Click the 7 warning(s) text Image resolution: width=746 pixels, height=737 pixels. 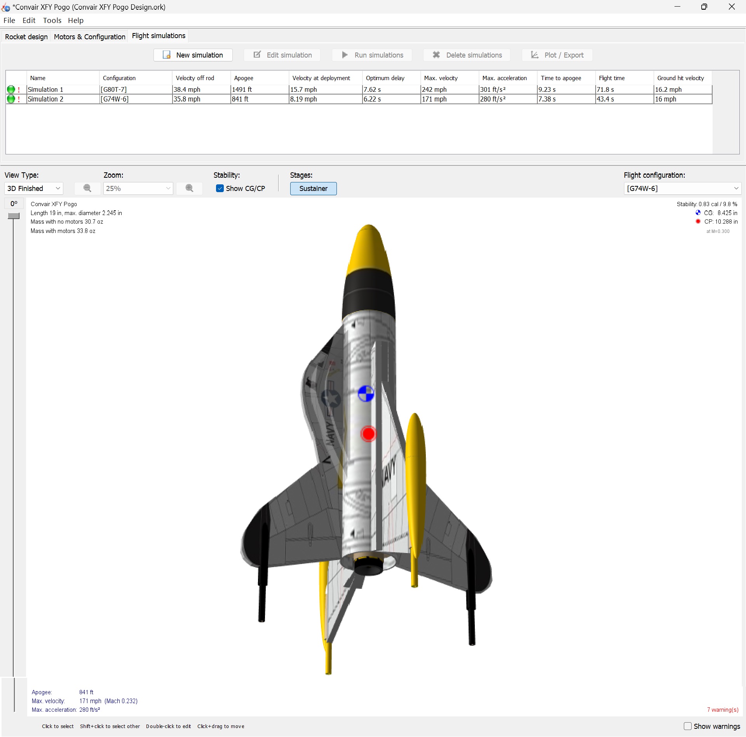[x=722, y=710]
